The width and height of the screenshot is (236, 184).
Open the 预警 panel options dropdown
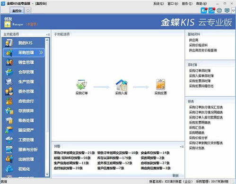(182, 147)
